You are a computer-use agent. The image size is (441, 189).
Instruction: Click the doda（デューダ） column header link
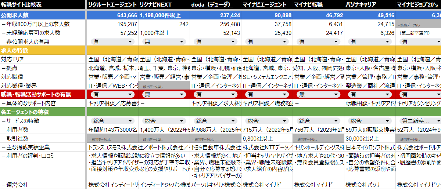click(212, 5)
